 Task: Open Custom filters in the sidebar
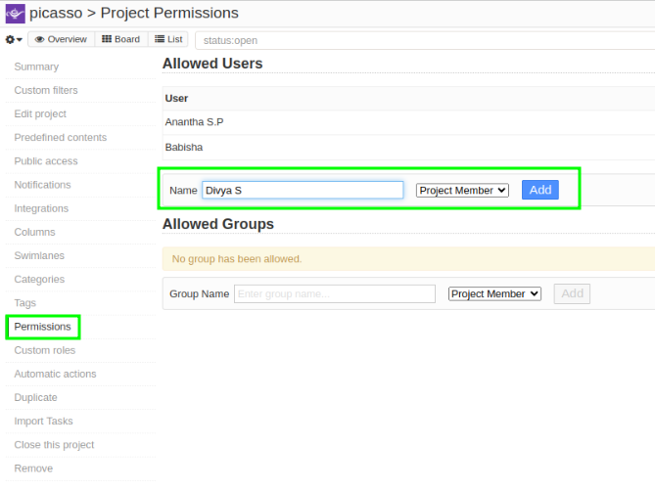tap(46, 90)
